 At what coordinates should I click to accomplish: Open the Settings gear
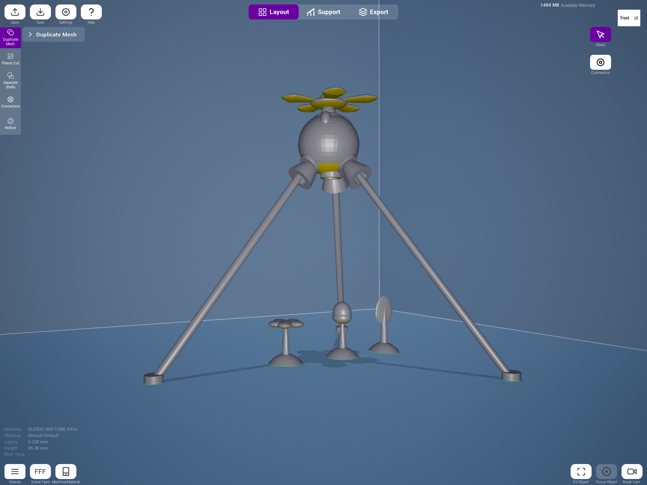coord(66,12)
